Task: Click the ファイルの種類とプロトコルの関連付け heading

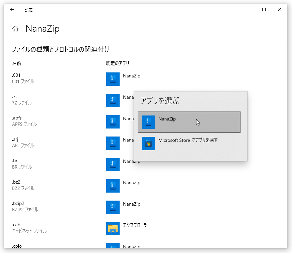Action: click(60, 49)
